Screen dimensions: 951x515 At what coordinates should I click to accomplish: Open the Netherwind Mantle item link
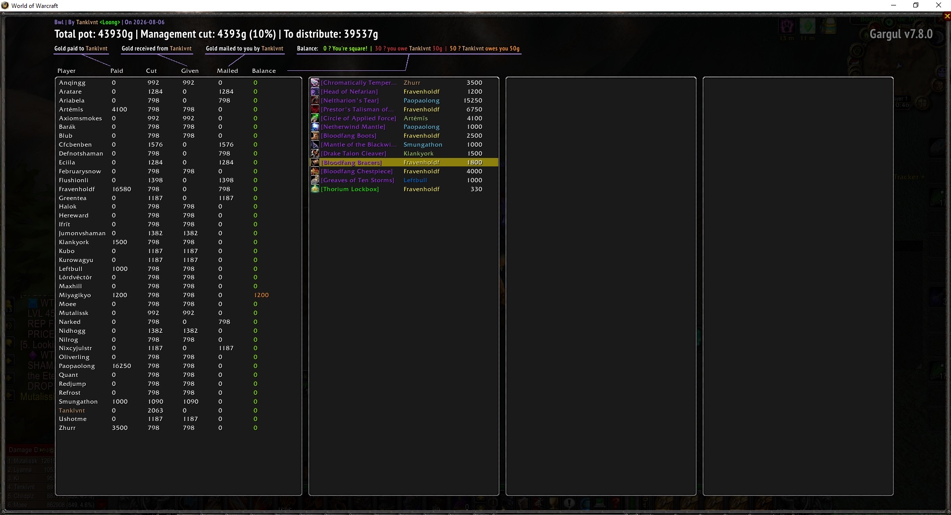click(353, 127)
